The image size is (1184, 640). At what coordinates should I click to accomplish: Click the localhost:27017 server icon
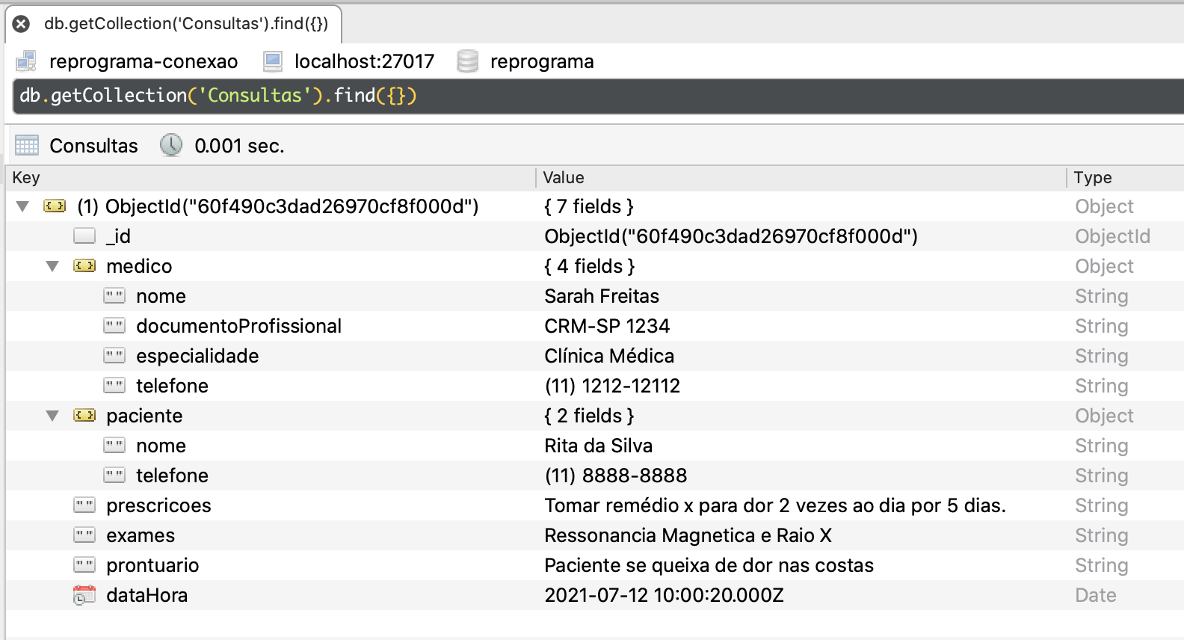click(273, 61)
